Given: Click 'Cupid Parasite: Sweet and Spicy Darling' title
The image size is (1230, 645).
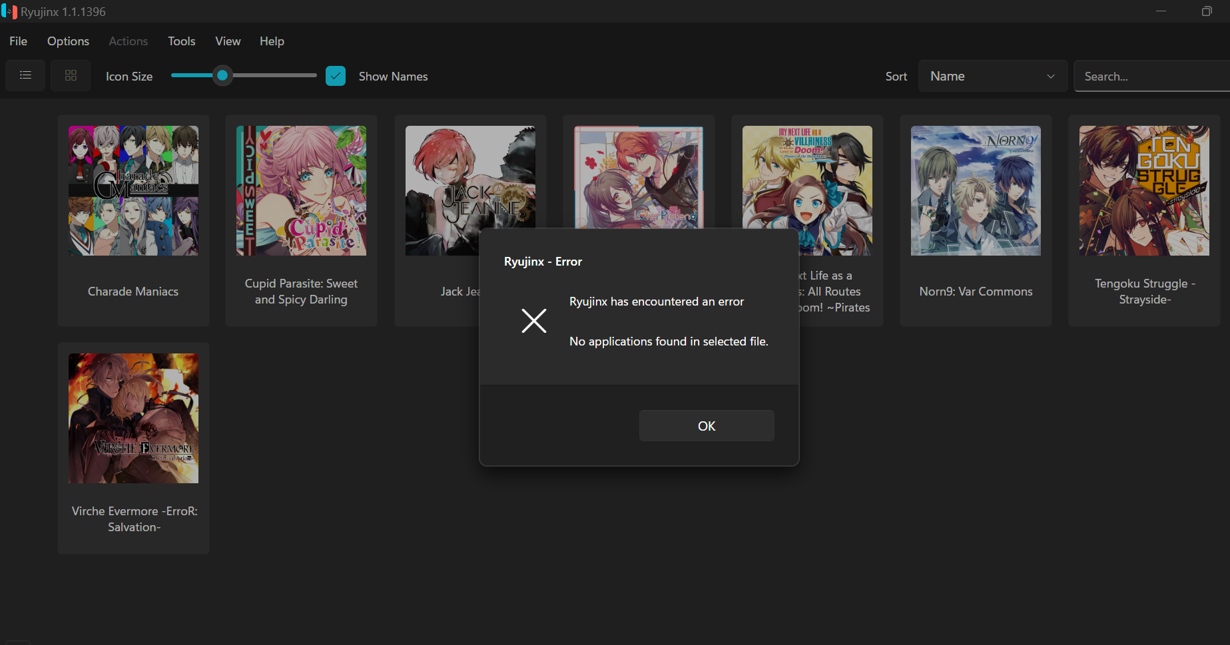Looking at the screenshot, I should pyautogui.click(x=301, y=292).
